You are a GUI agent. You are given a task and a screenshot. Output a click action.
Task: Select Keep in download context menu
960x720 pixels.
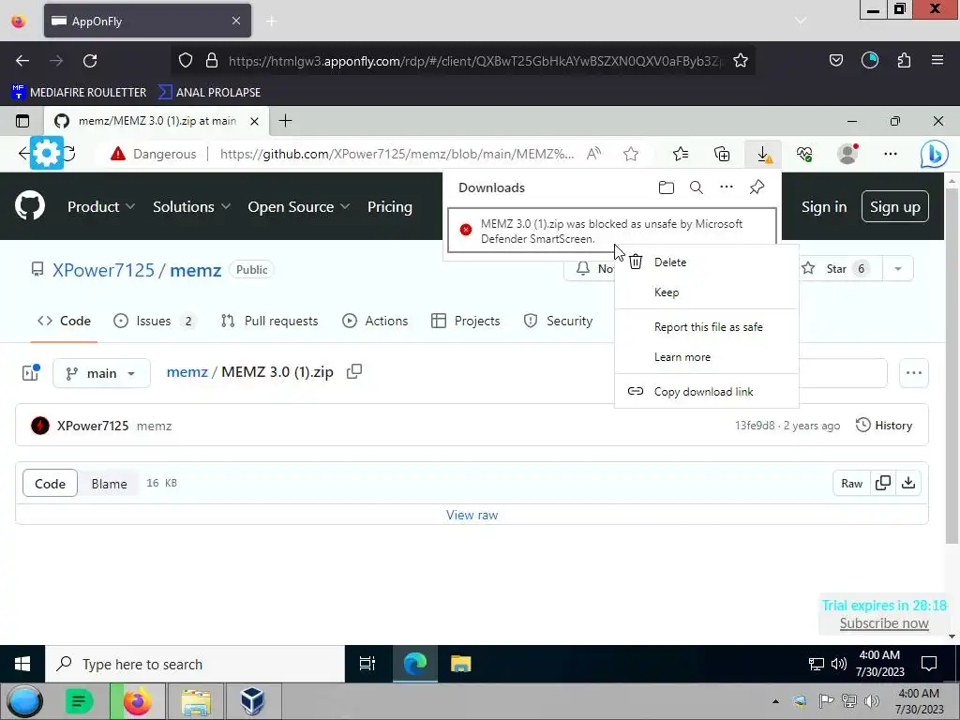point(707,292)
